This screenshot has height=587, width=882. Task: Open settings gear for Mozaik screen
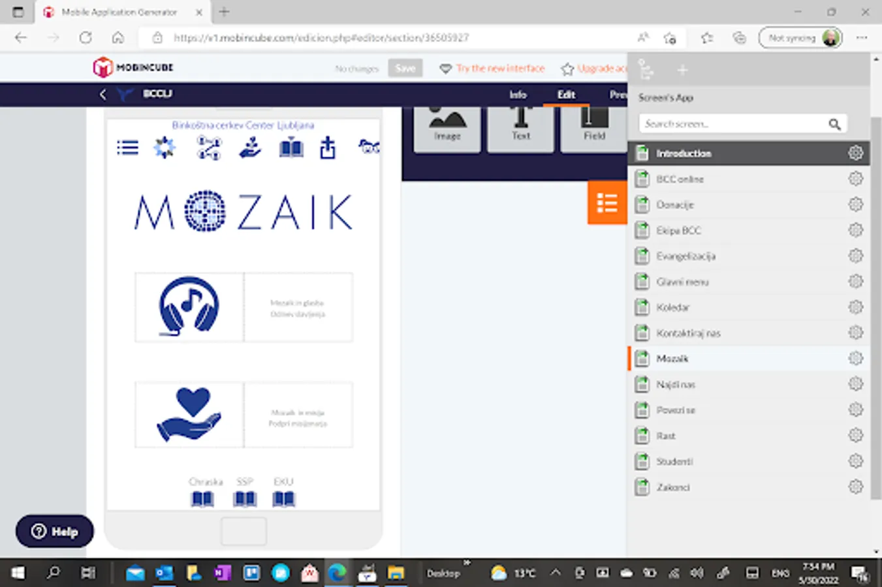tap(855, 358)
